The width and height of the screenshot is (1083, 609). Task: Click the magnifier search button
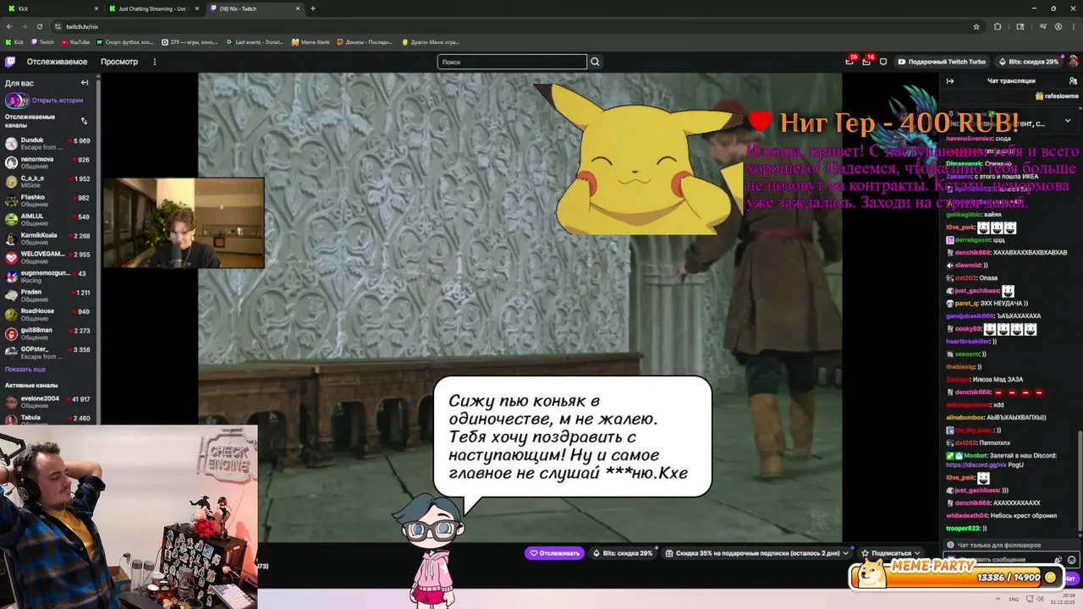click(x=595, y=62)
